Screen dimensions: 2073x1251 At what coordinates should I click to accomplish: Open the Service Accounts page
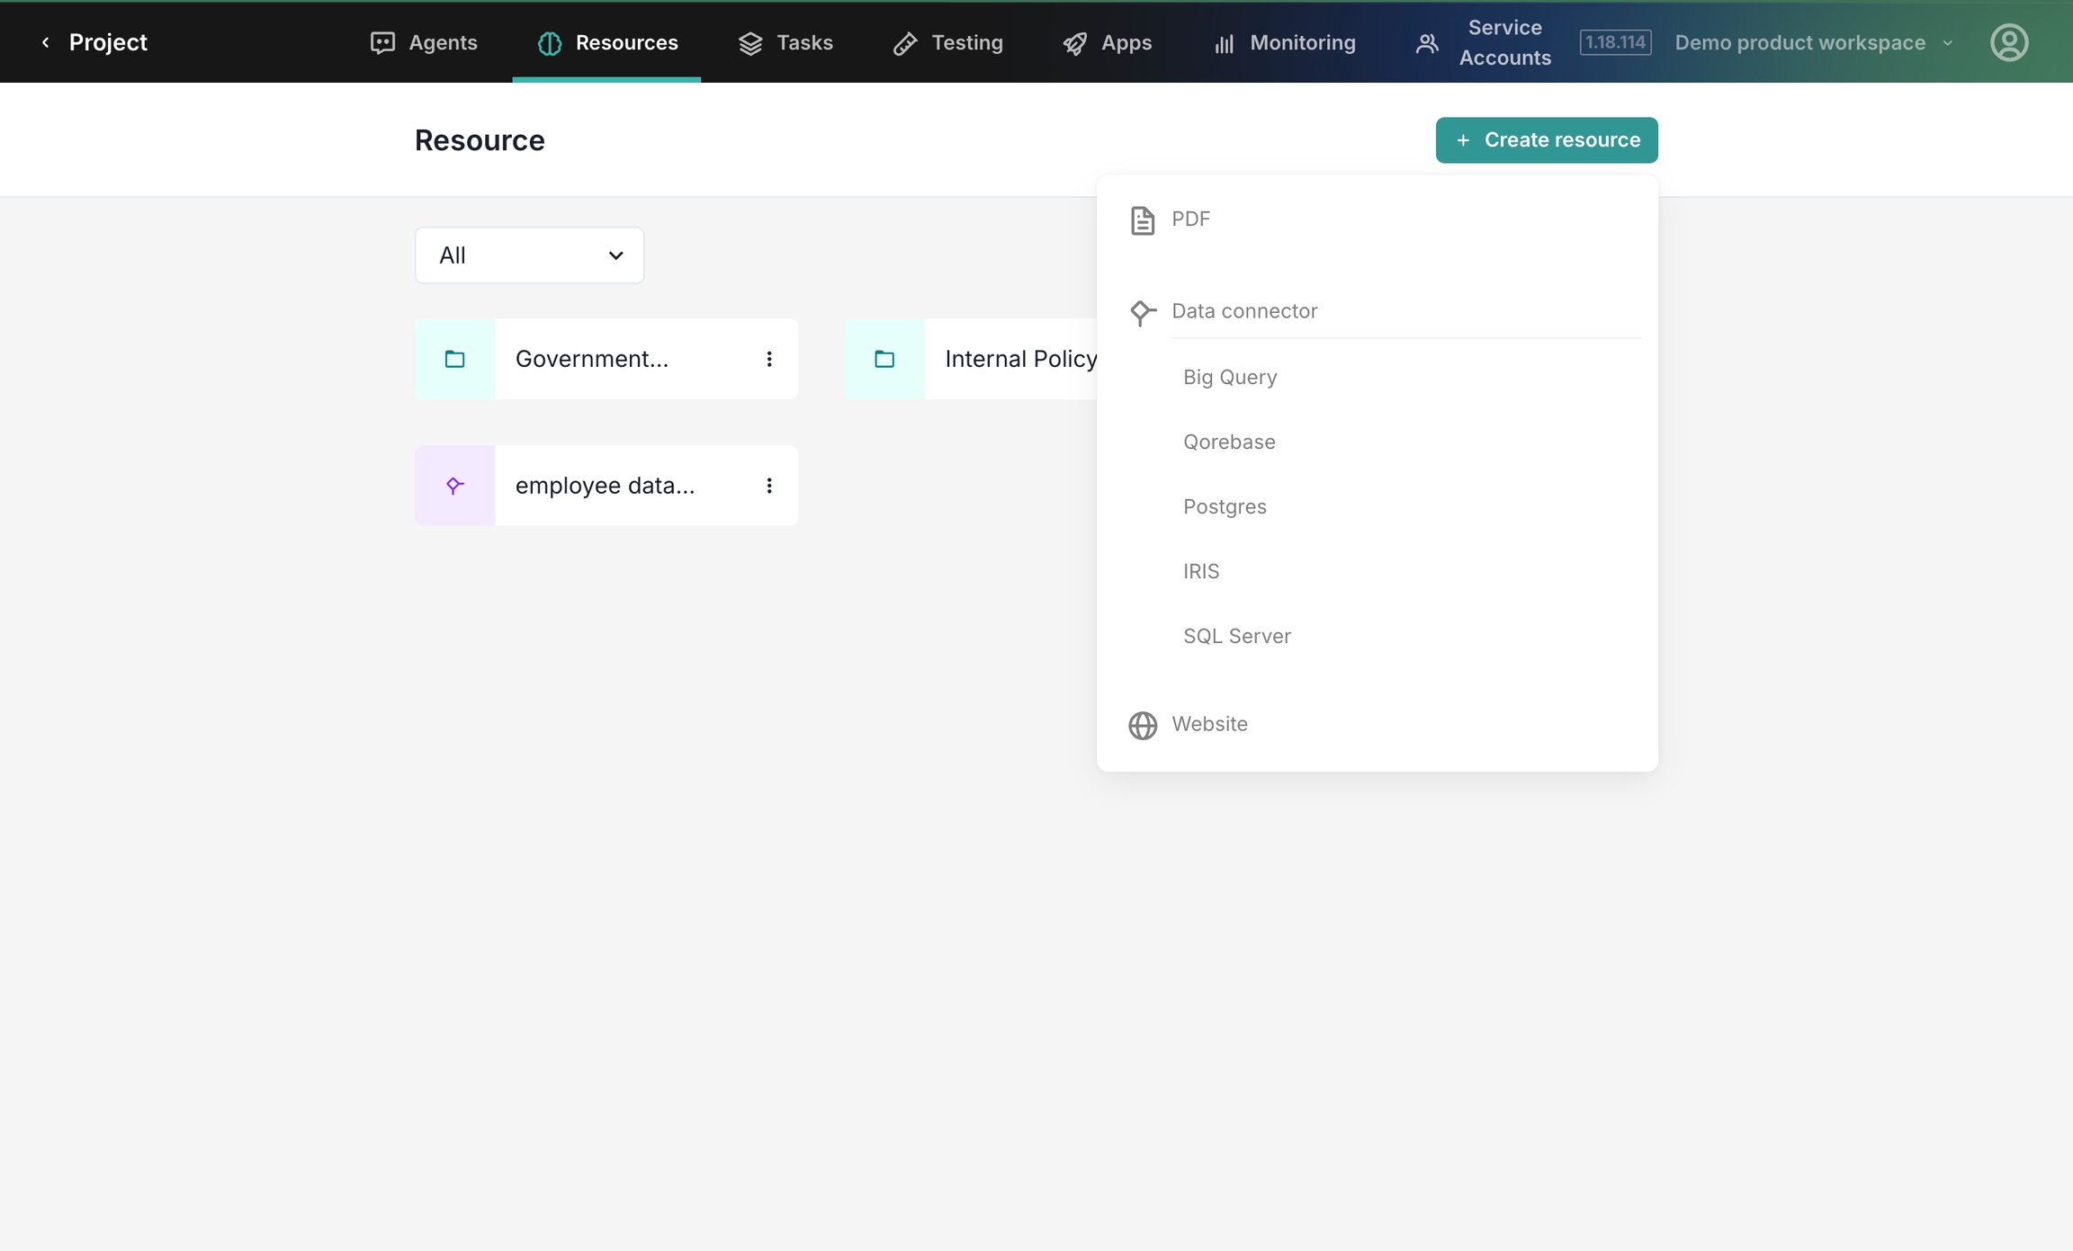coord(1485,42)
